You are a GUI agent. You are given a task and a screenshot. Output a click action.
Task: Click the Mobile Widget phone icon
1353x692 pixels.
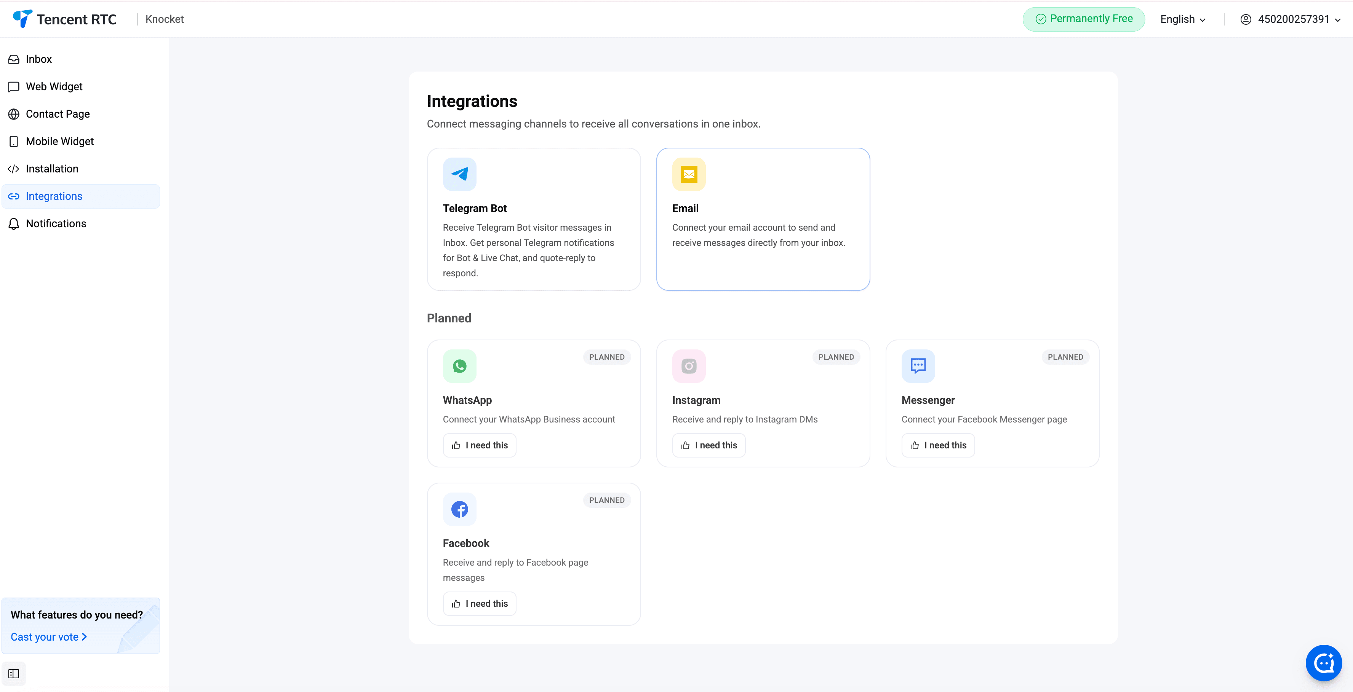pyautogui.click(x=14, y=141)
